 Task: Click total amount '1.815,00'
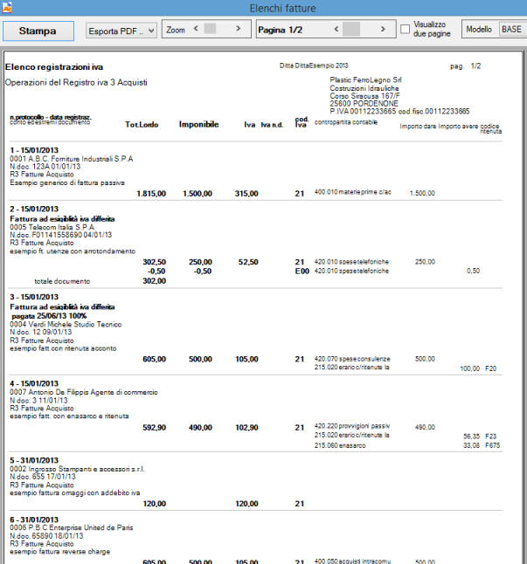tap(151, 194)
